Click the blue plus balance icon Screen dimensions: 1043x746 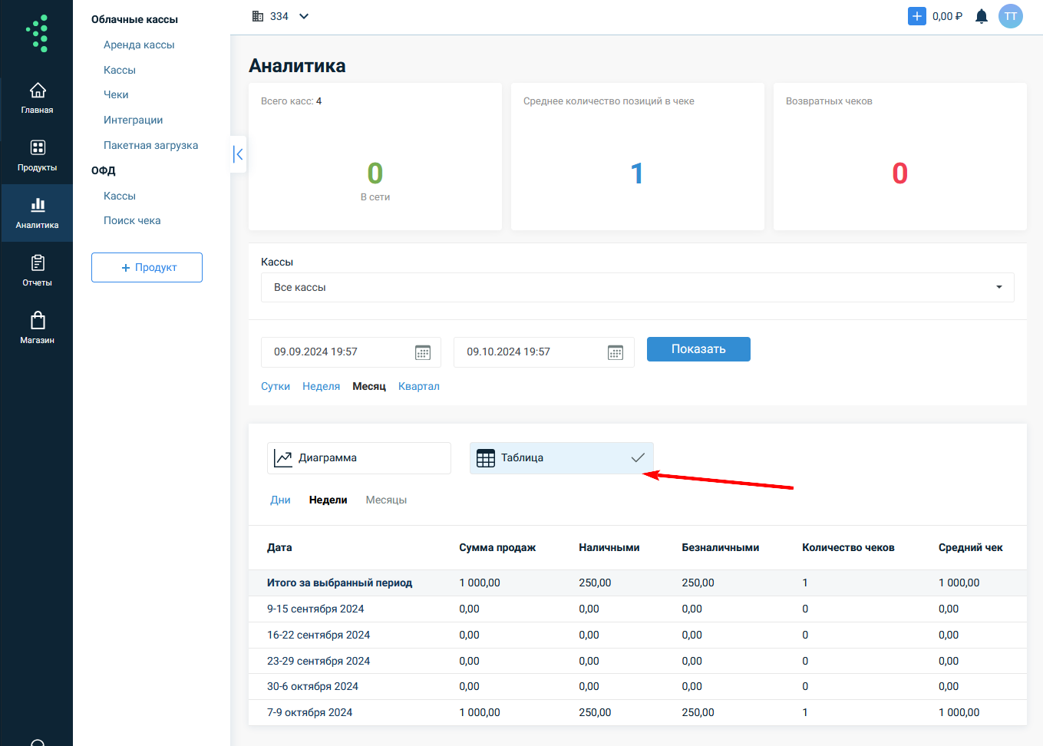coord(916,16)
